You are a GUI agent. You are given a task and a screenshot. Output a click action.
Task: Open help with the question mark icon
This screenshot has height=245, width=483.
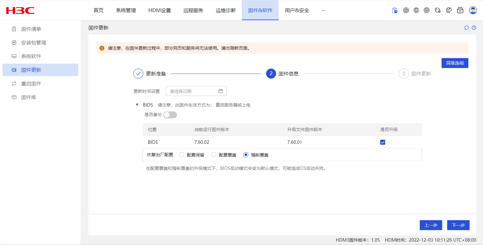point(474,28)
